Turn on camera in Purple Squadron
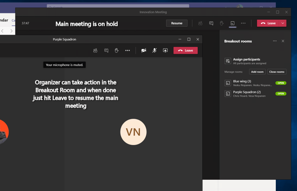The width and height of the screenshot is (297, 191). click(x=144, y=50)
